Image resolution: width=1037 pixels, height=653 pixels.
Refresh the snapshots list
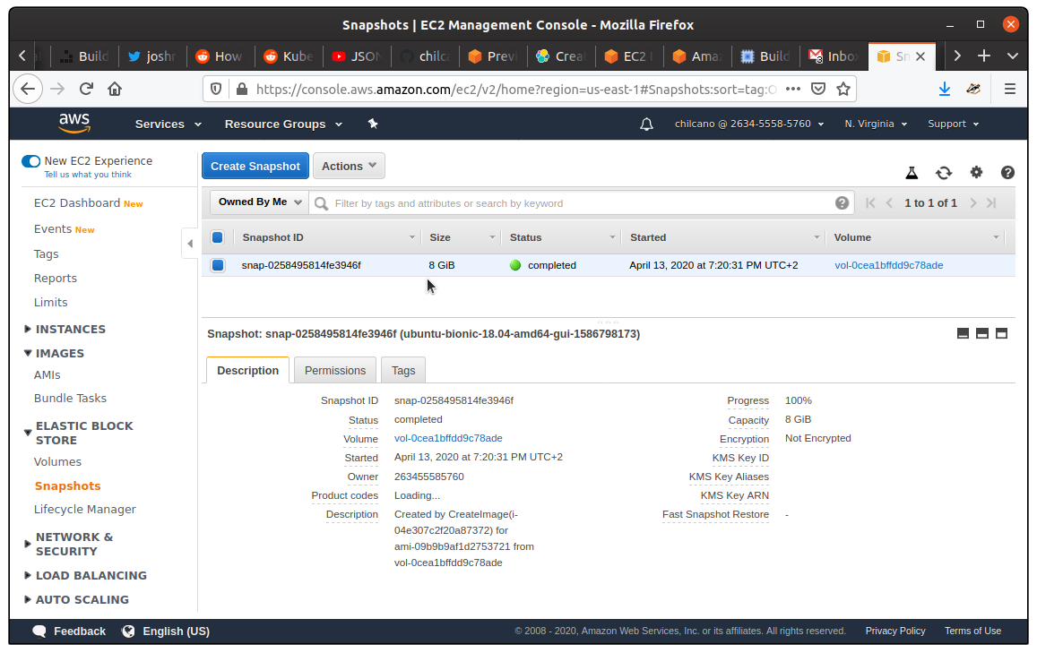click(944, 173)
